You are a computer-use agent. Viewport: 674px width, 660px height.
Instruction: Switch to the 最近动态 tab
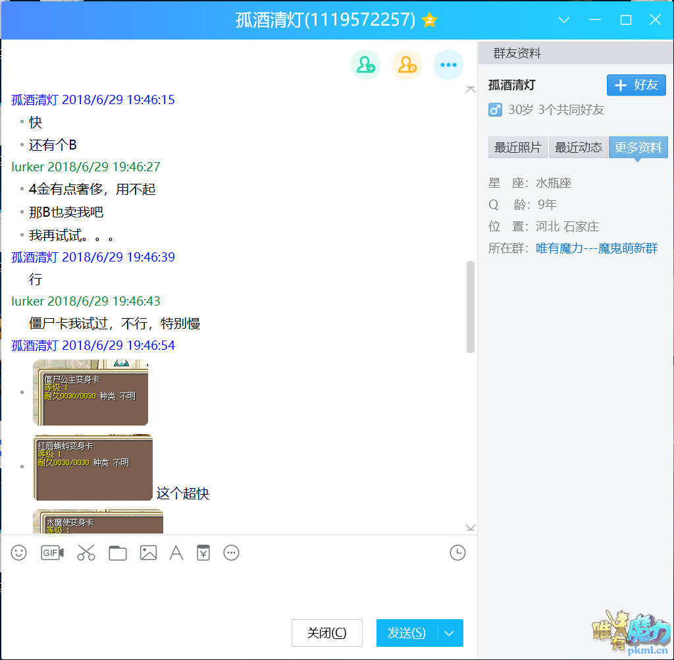click(579, 148)
